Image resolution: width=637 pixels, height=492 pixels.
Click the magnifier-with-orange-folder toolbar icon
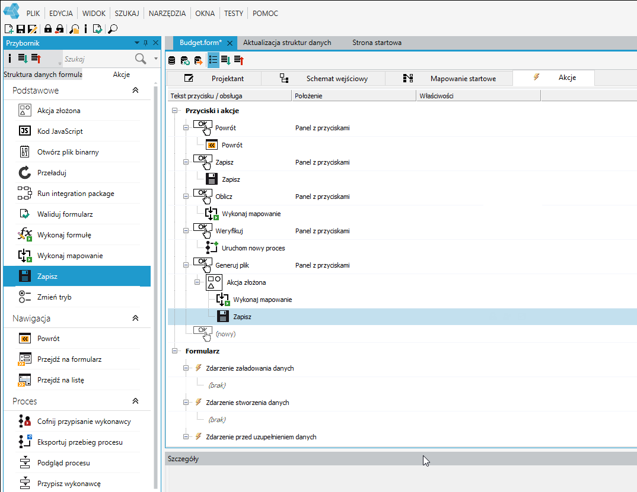tap(74, 29)
